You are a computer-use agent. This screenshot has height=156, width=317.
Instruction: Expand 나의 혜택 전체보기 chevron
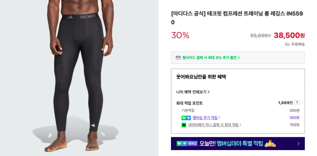click(x=209, y=92)
